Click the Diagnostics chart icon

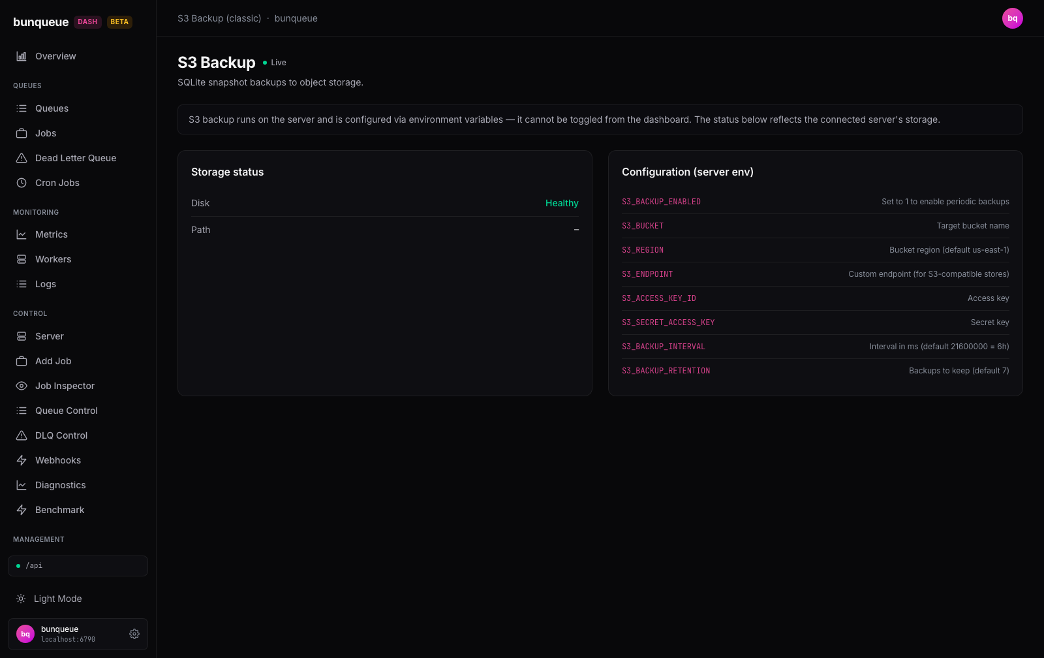click(x=22, y=485)
